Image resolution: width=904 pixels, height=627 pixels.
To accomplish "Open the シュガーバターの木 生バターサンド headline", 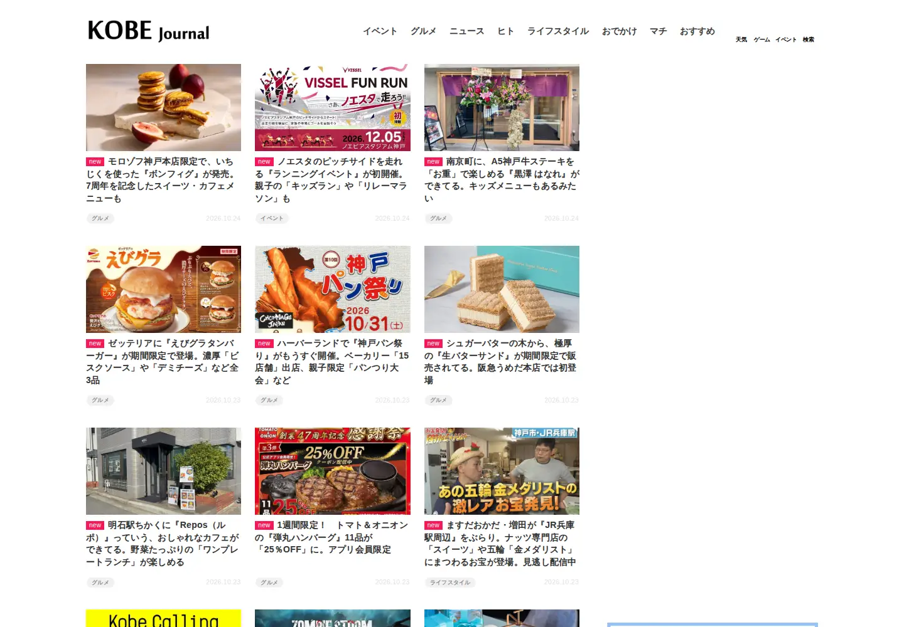I will pyautogui.click(x=500, y=362).
